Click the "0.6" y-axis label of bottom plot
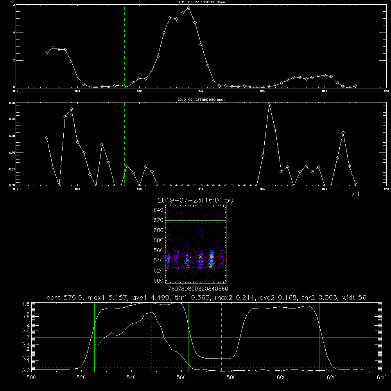 pos(26,330)
